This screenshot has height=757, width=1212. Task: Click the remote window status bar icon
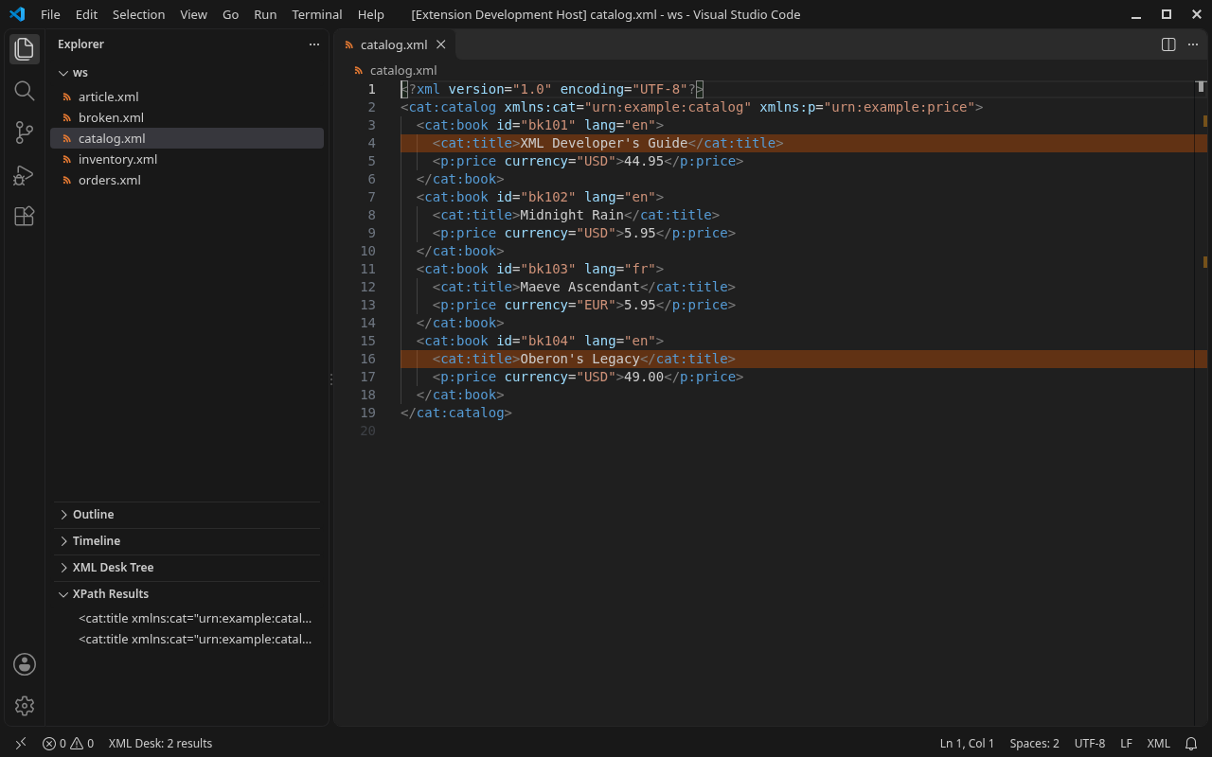tap(21, 744)
